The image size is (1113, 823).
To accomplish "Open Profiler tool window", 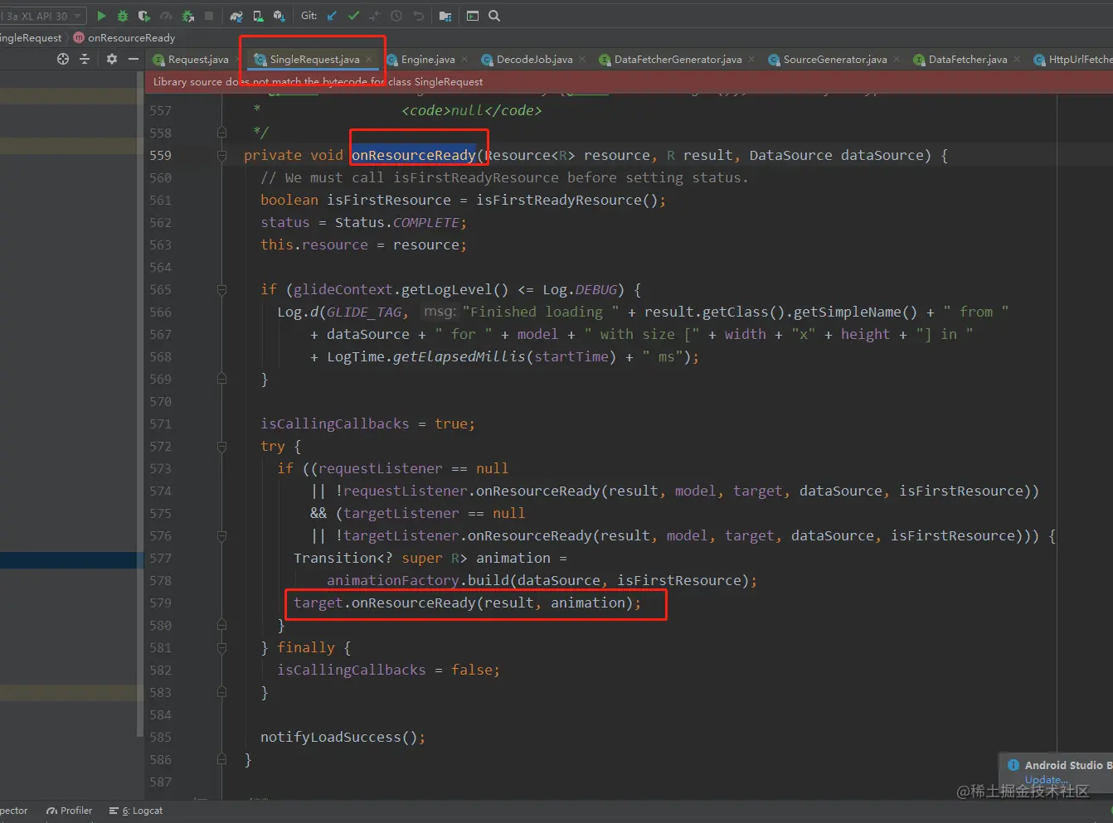I will tap(70, 811).
